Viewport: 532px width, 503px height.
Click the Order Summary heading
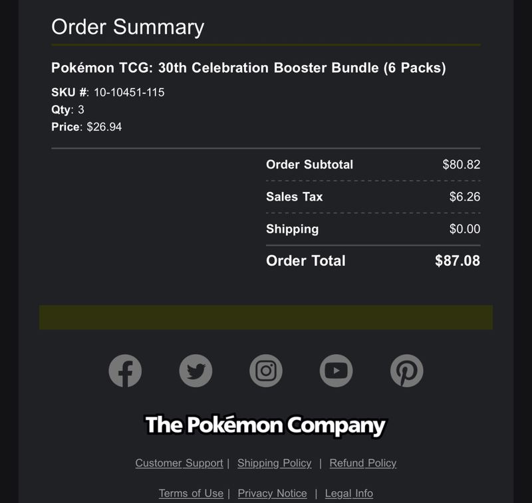[128, 27]
